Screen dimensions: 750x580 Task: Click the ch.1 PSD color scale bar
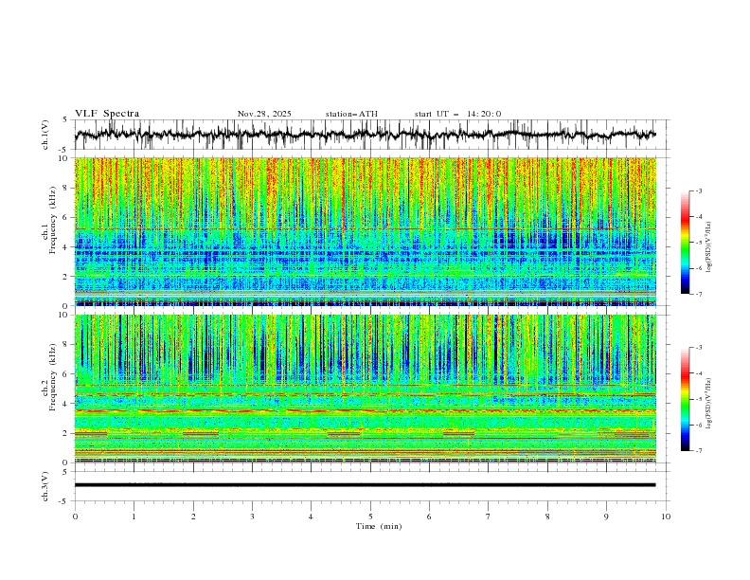tap(685, 243)
